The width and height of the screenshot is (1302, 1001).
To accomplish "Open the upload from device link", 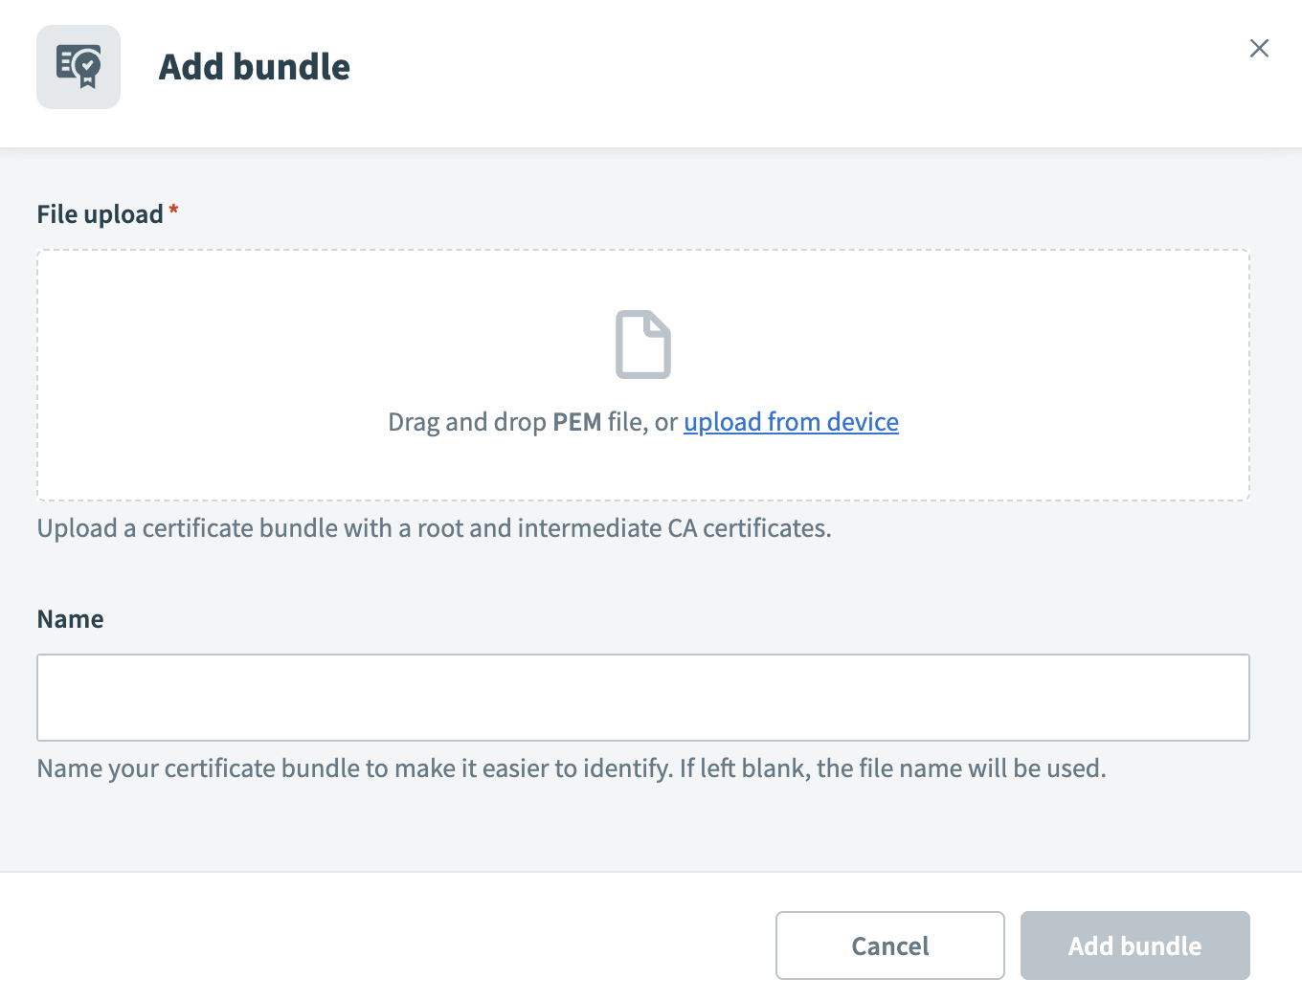I will (791, 422).
